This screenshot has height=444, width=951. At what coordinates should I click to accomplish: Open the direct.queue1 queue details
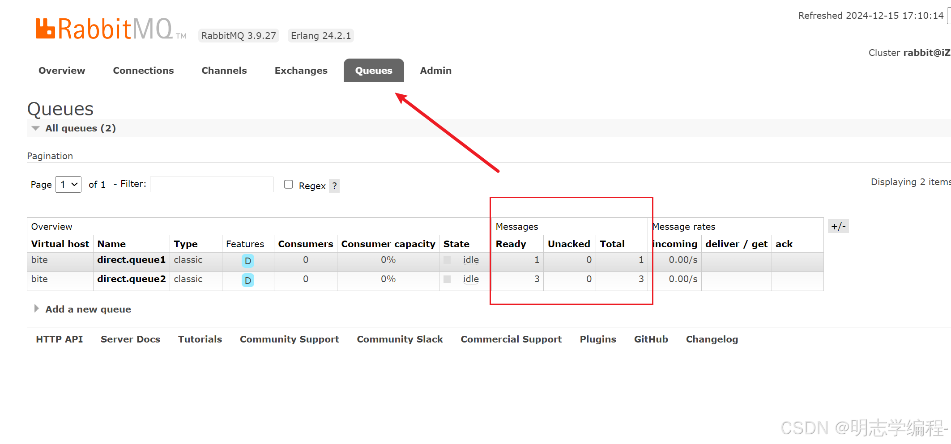131,260
